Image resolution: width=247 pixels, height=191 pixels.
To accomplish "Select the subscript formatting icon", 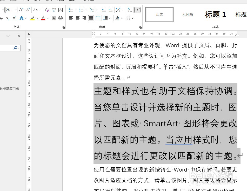I will click(x=8, y=18).
